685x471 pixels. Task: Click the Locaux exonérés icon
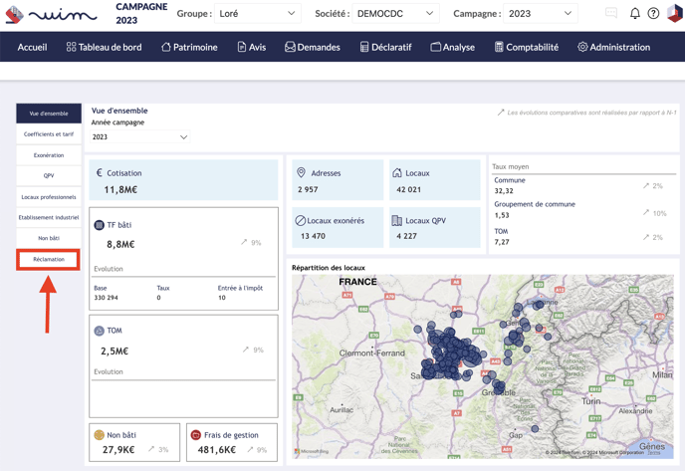(x=300, y=221)
